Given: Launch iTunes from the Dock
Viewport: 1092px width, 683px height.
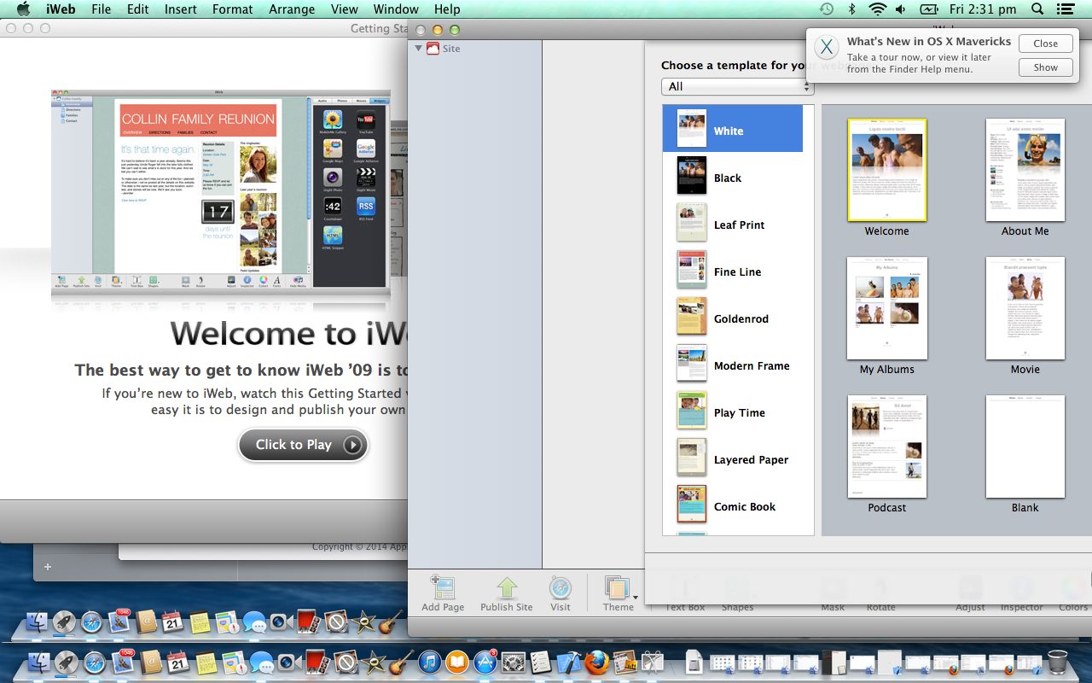Looking at the screenshot, I should (430, 662).
